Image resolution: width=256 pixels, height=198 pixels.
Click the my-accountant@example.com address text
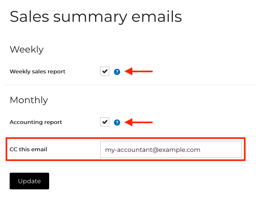coord(153,150)
